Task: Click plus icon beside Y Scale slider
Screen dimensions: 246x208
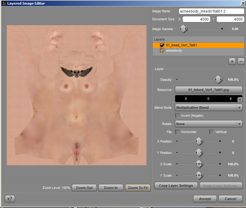Action: click(x=220, y=175)
